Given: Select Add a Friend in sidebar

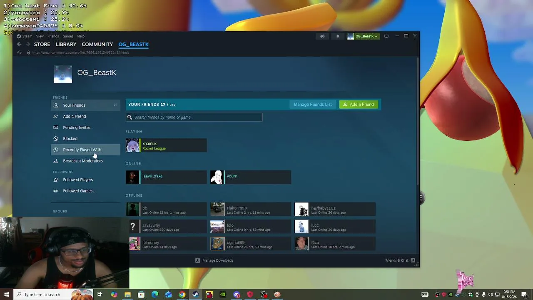Looking at the screenshot, I should coord(86,116).
